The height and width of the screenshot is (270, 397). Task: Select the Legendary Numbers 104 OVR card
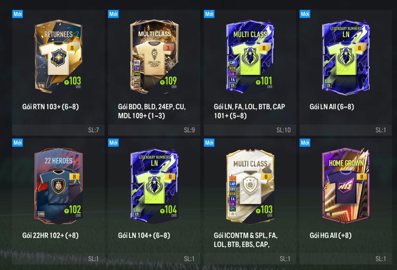[154, 186]
